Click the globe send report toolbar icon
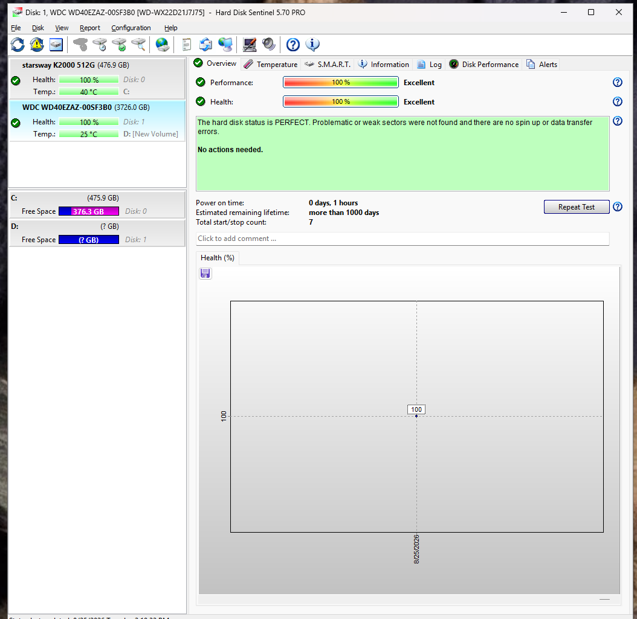Viewport: 637px width, 619px height. [x=163, y=45]
